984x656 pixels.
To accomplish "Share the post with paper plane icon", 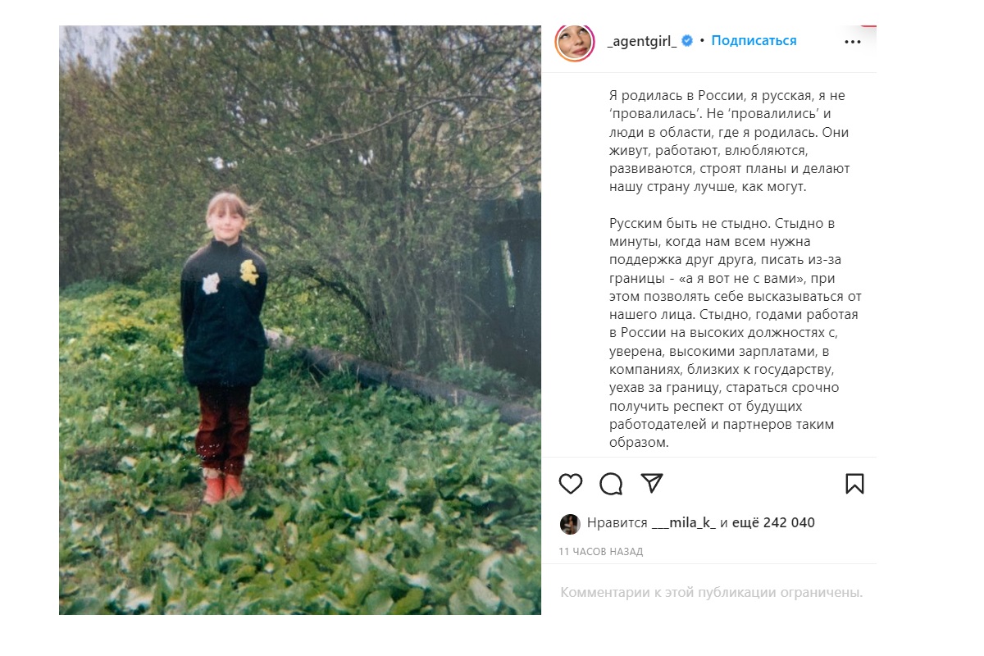I will coord(651,483).
